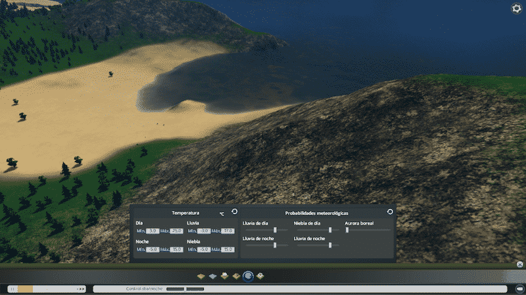Screen dimensions: 526x295
Task: Select the gray water tile toolbar icon
Action: click(x=212, y=276)
